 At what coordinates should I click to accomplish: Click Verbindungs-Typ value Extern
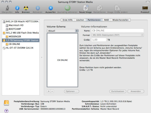pos(43,106)
